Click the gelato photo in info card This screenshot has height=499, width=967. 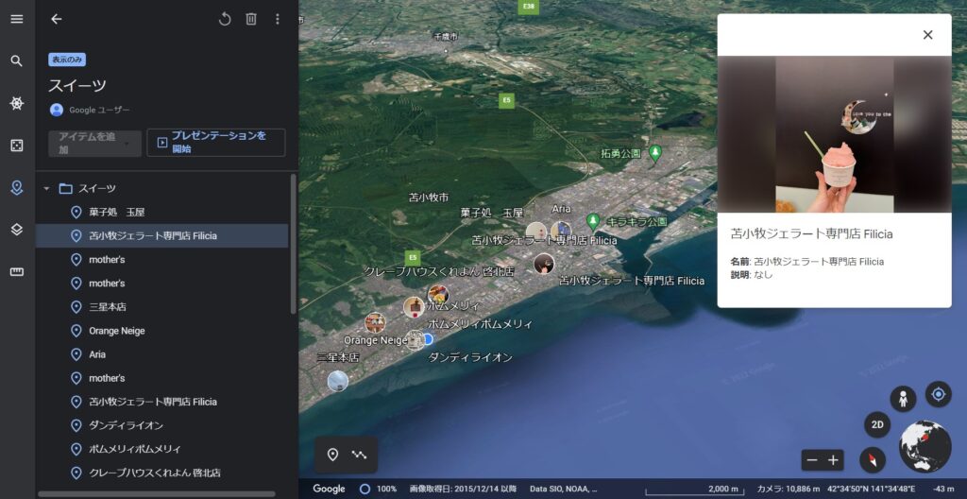(x=834, y=134)
